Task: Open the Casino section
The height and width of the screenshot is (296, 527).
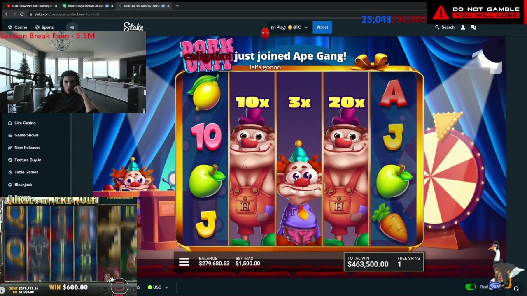Action: click(17, 27)
